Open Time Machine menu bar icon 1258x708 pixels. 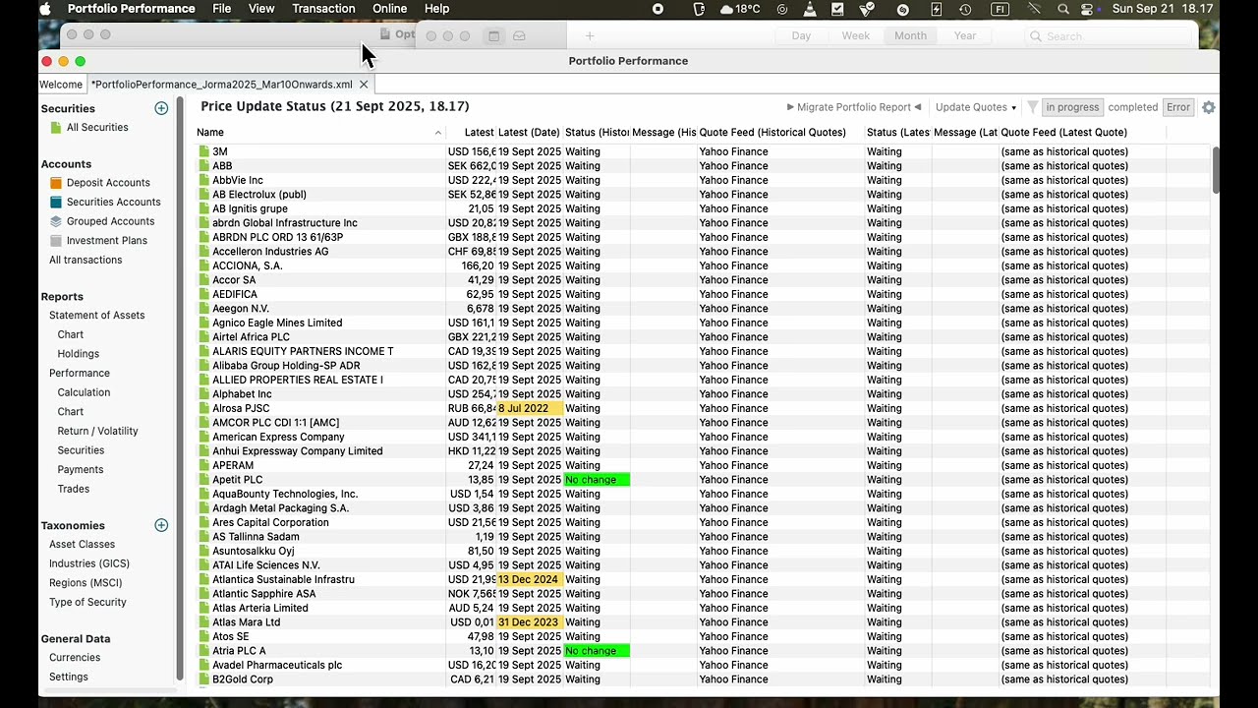point(965,9)
